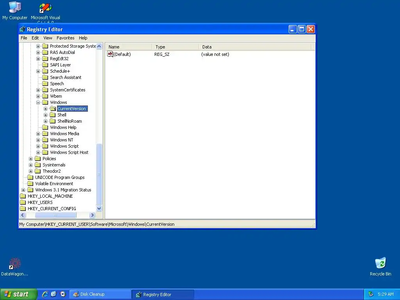Expand the Theodor2 key

point(30,171)
